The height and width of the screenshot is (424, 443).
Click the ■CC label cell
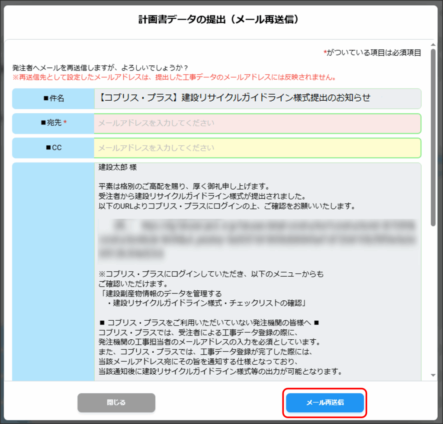click(54, 148)
